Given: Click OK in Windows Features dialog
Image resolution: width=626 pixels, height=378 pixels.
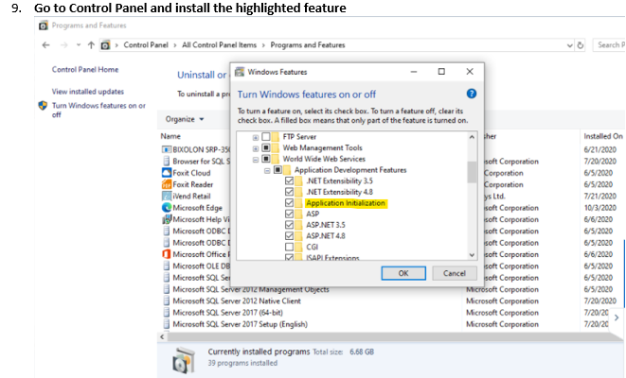Looking at the screenshot, I should pos(403,273).
